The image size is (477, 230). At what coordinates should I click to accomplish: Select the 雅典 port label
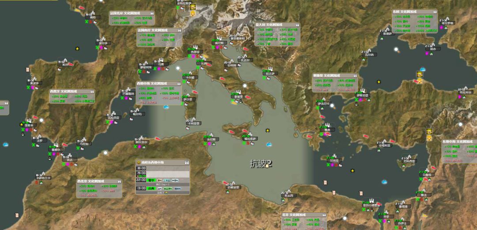(327, 130)
